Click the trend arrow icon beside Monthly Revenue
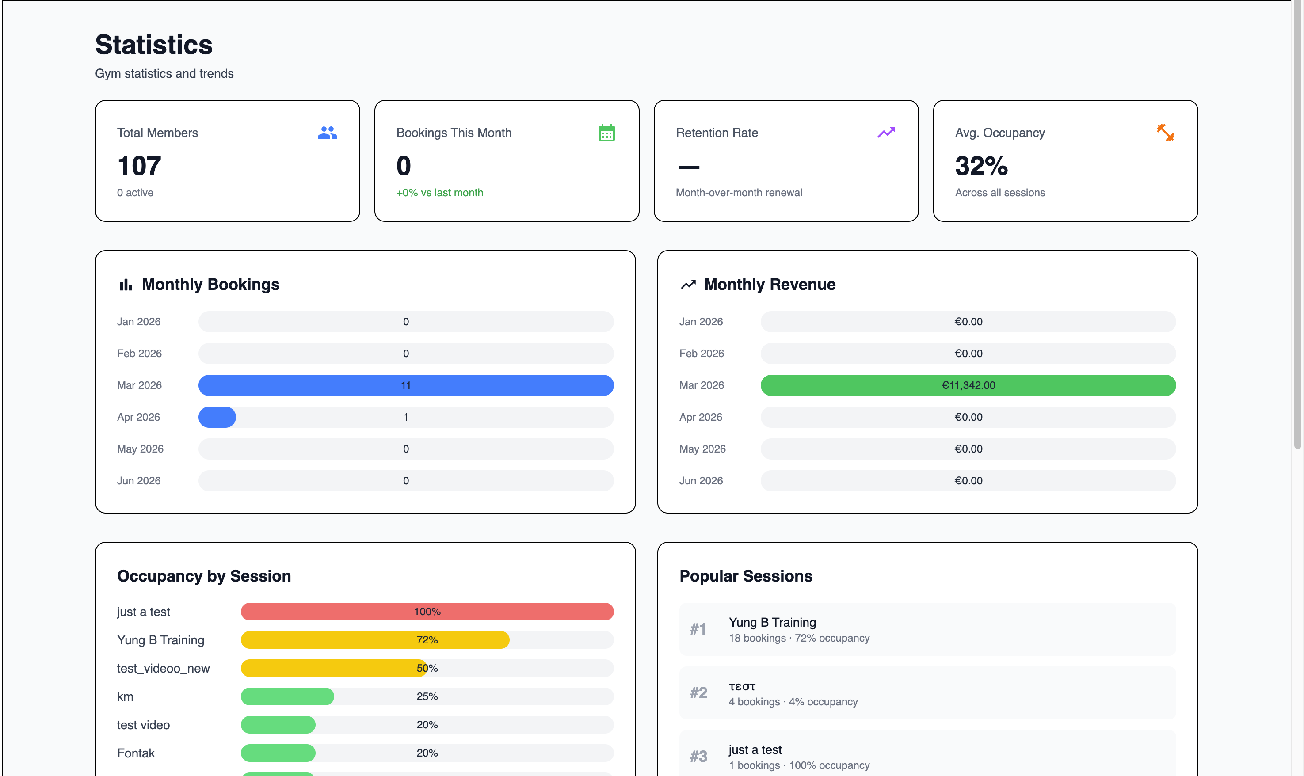1304x776 pixels. coord(688,285)
